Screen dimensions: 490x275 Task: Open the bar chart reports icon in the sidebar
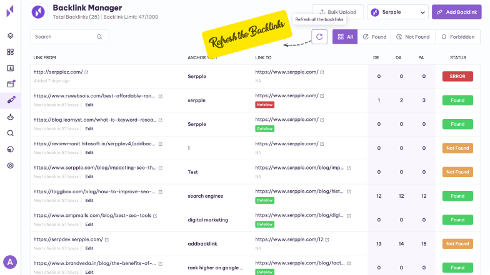click(10, 68)
